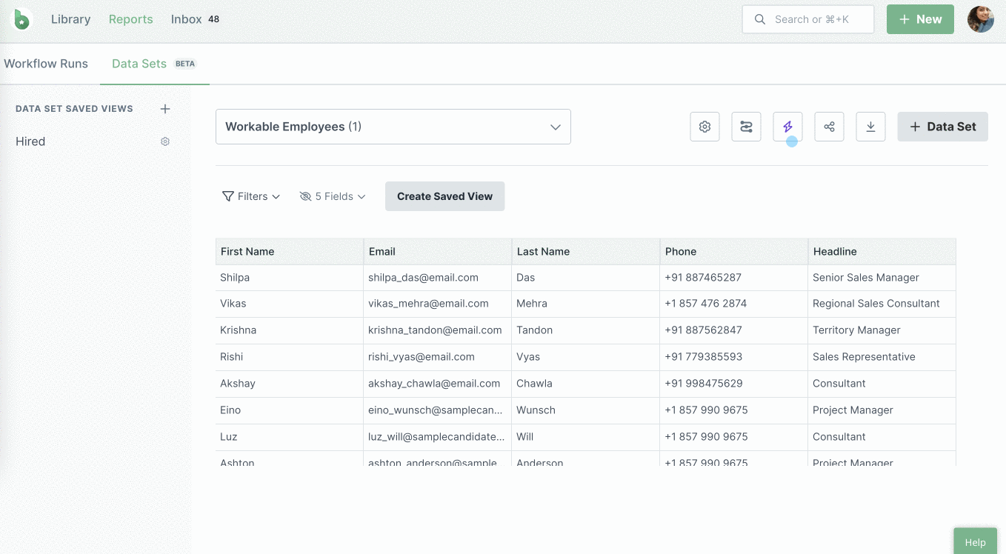The height and width of the screenshot is (554, 1006).
Task: Open the Filters dropdown
Action: pos(251,196)
